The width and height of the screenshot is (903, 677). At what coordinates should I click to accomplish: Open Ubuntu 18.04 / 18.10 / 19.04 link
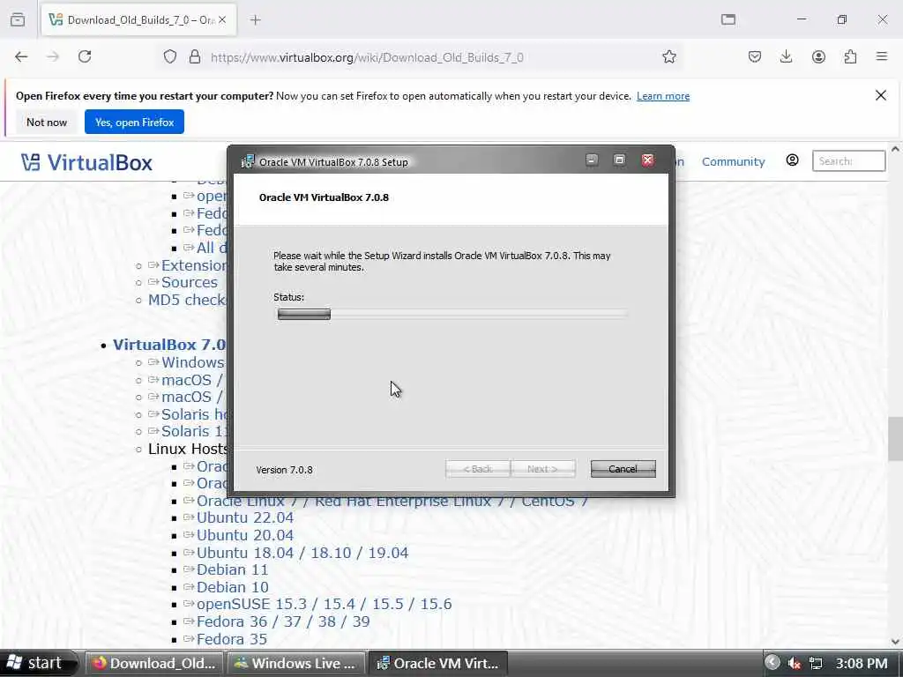(x=302, y=553)
